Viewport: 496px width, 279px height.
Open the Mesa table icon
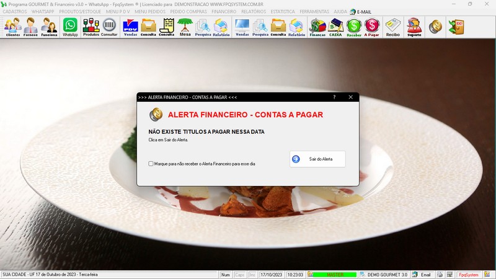point(185,27)
